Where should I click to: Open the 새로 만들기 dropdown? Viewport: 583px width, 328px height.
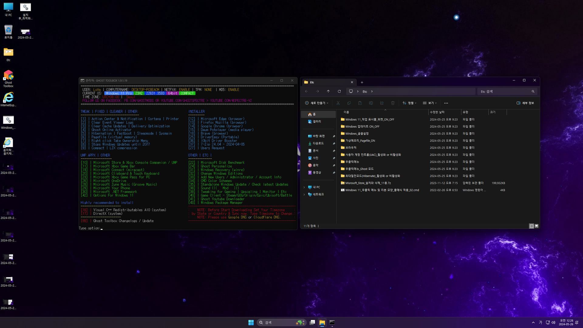pos(317,103)
